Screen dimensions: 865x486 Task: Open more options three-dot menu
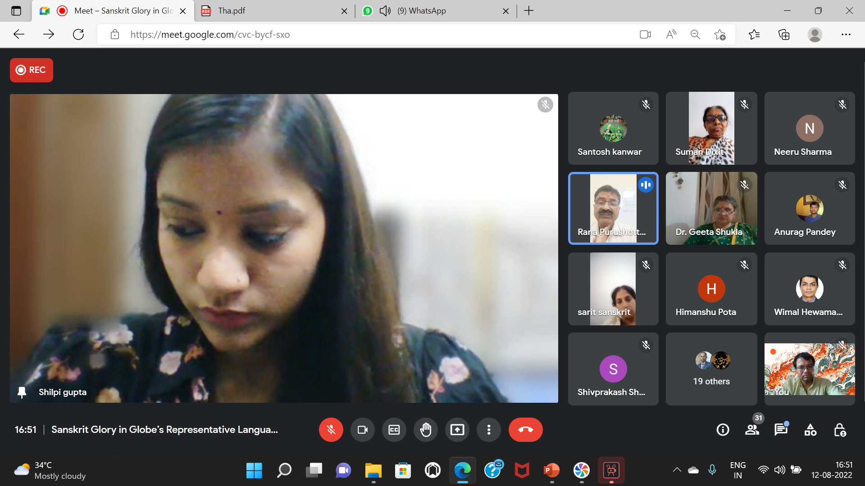[x=488, y=430]
